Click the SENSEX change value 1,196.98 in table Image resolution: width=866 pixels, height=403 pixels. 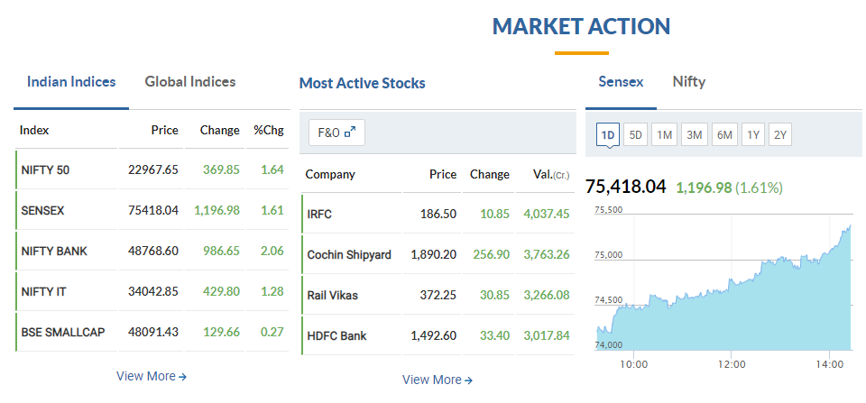216,210
